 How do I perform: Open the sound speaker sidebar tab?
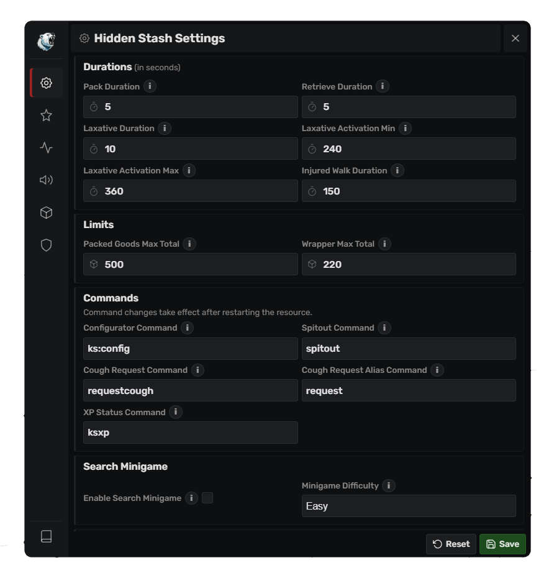(x=46, y=180)
